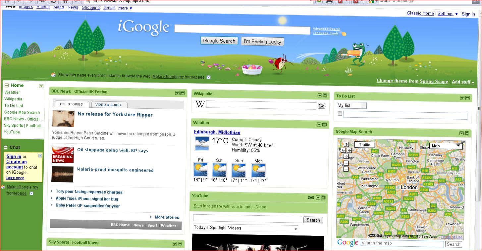Viewport: 482px width, 251px height.
Task: Open the 'My list' dropdown
Action: [351, 105]
